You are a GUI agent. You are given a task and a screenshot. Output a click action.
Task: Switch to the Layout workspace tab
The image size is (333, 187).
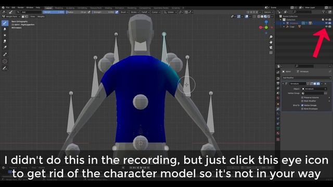(48, 8)
